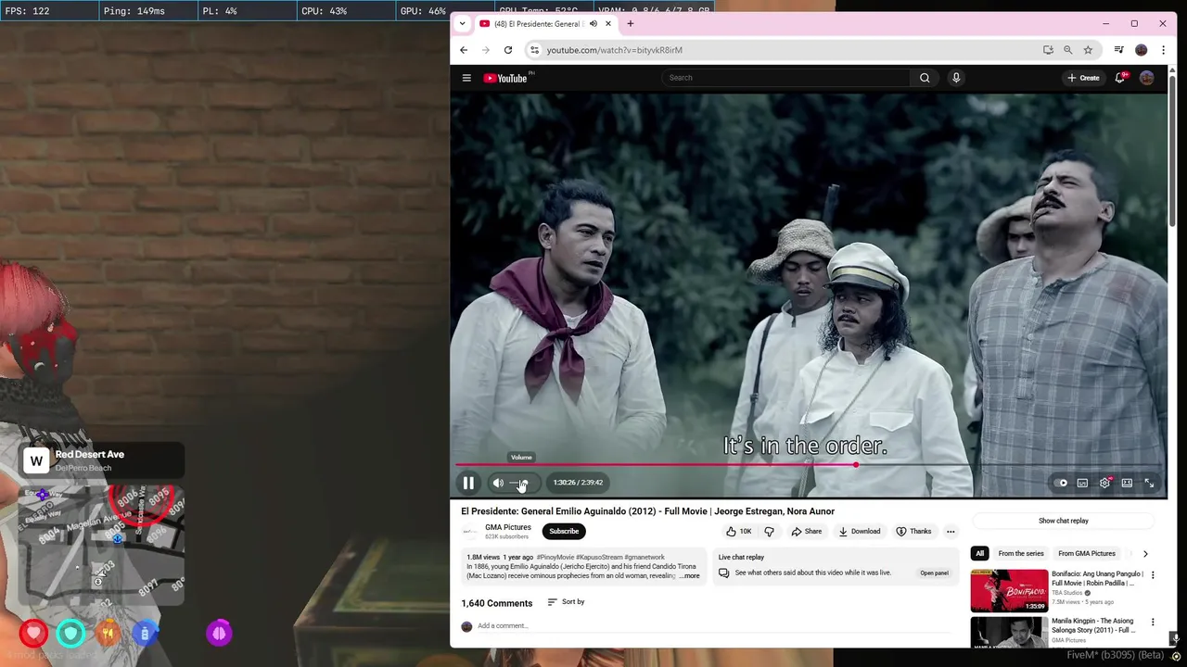Open the Create menu
The width and height of the screenshot is (1187, 667).
[x=1083, y=78]
